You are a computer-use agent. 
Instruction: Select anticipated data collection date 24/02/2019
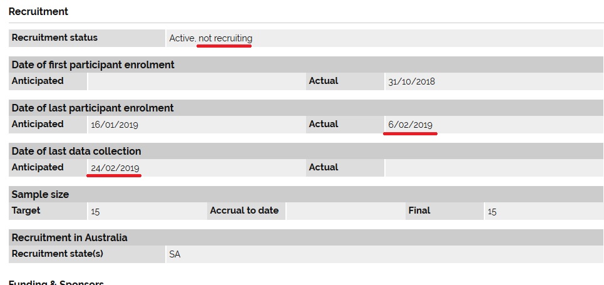(115, 168)
